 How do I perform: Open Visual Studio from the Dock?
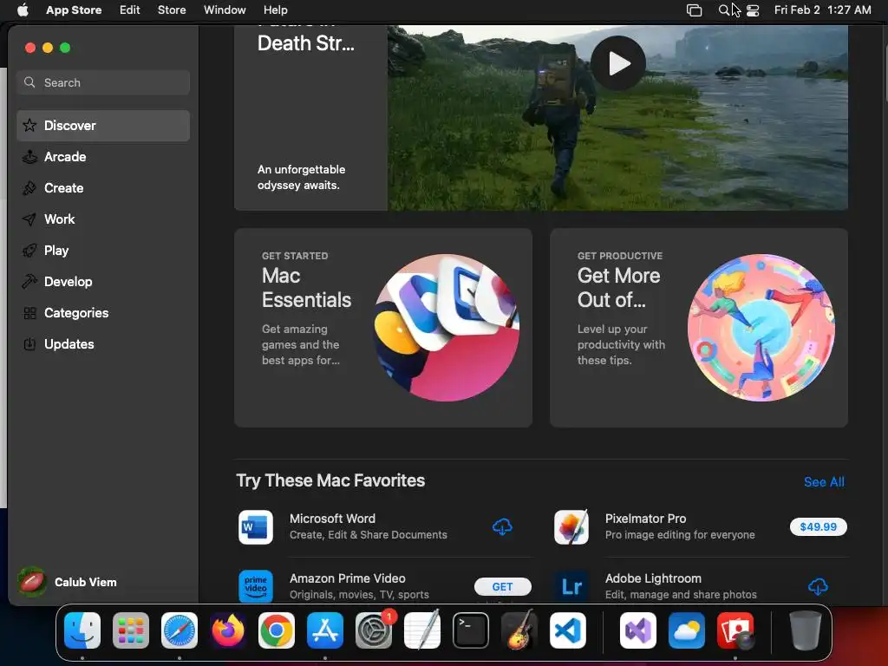click(x=638, y=630)
